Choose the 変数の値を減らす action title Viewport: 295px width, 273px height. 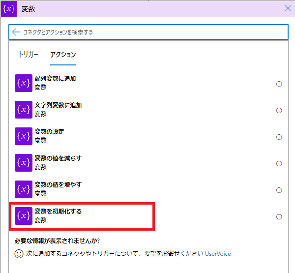58,158
